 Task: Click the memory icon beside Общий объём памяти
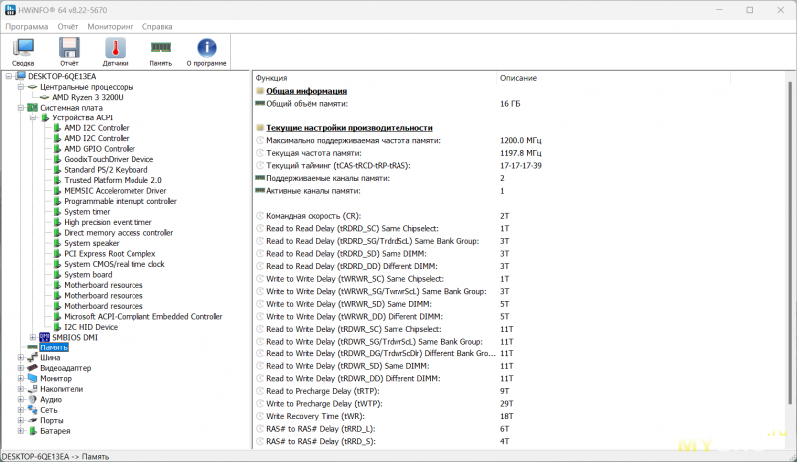click(x=260, y=103)
